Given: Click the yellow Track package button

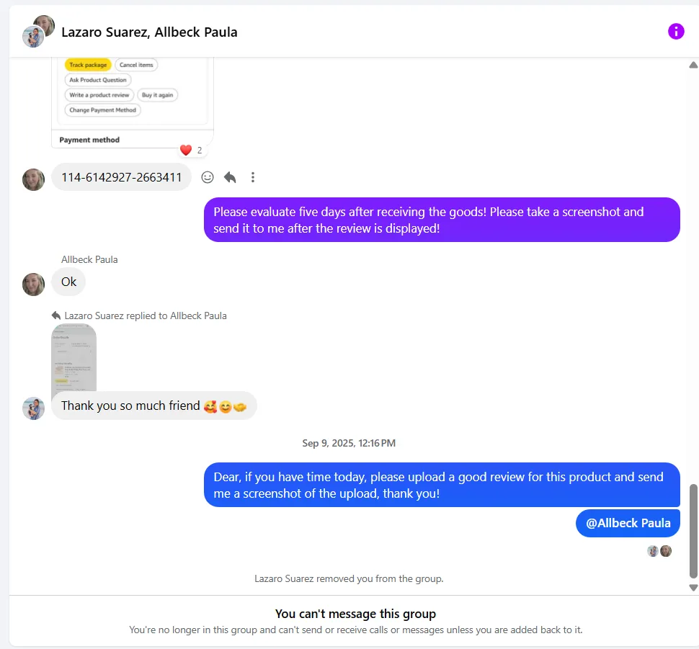Looking at the screenshot, I should point(88,65).
